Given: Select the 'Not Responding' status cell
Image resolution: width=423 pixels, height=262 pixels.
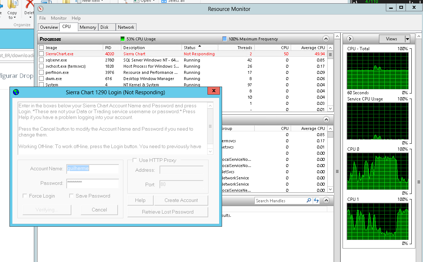Looking at the screenshot, I should [199, 54].
